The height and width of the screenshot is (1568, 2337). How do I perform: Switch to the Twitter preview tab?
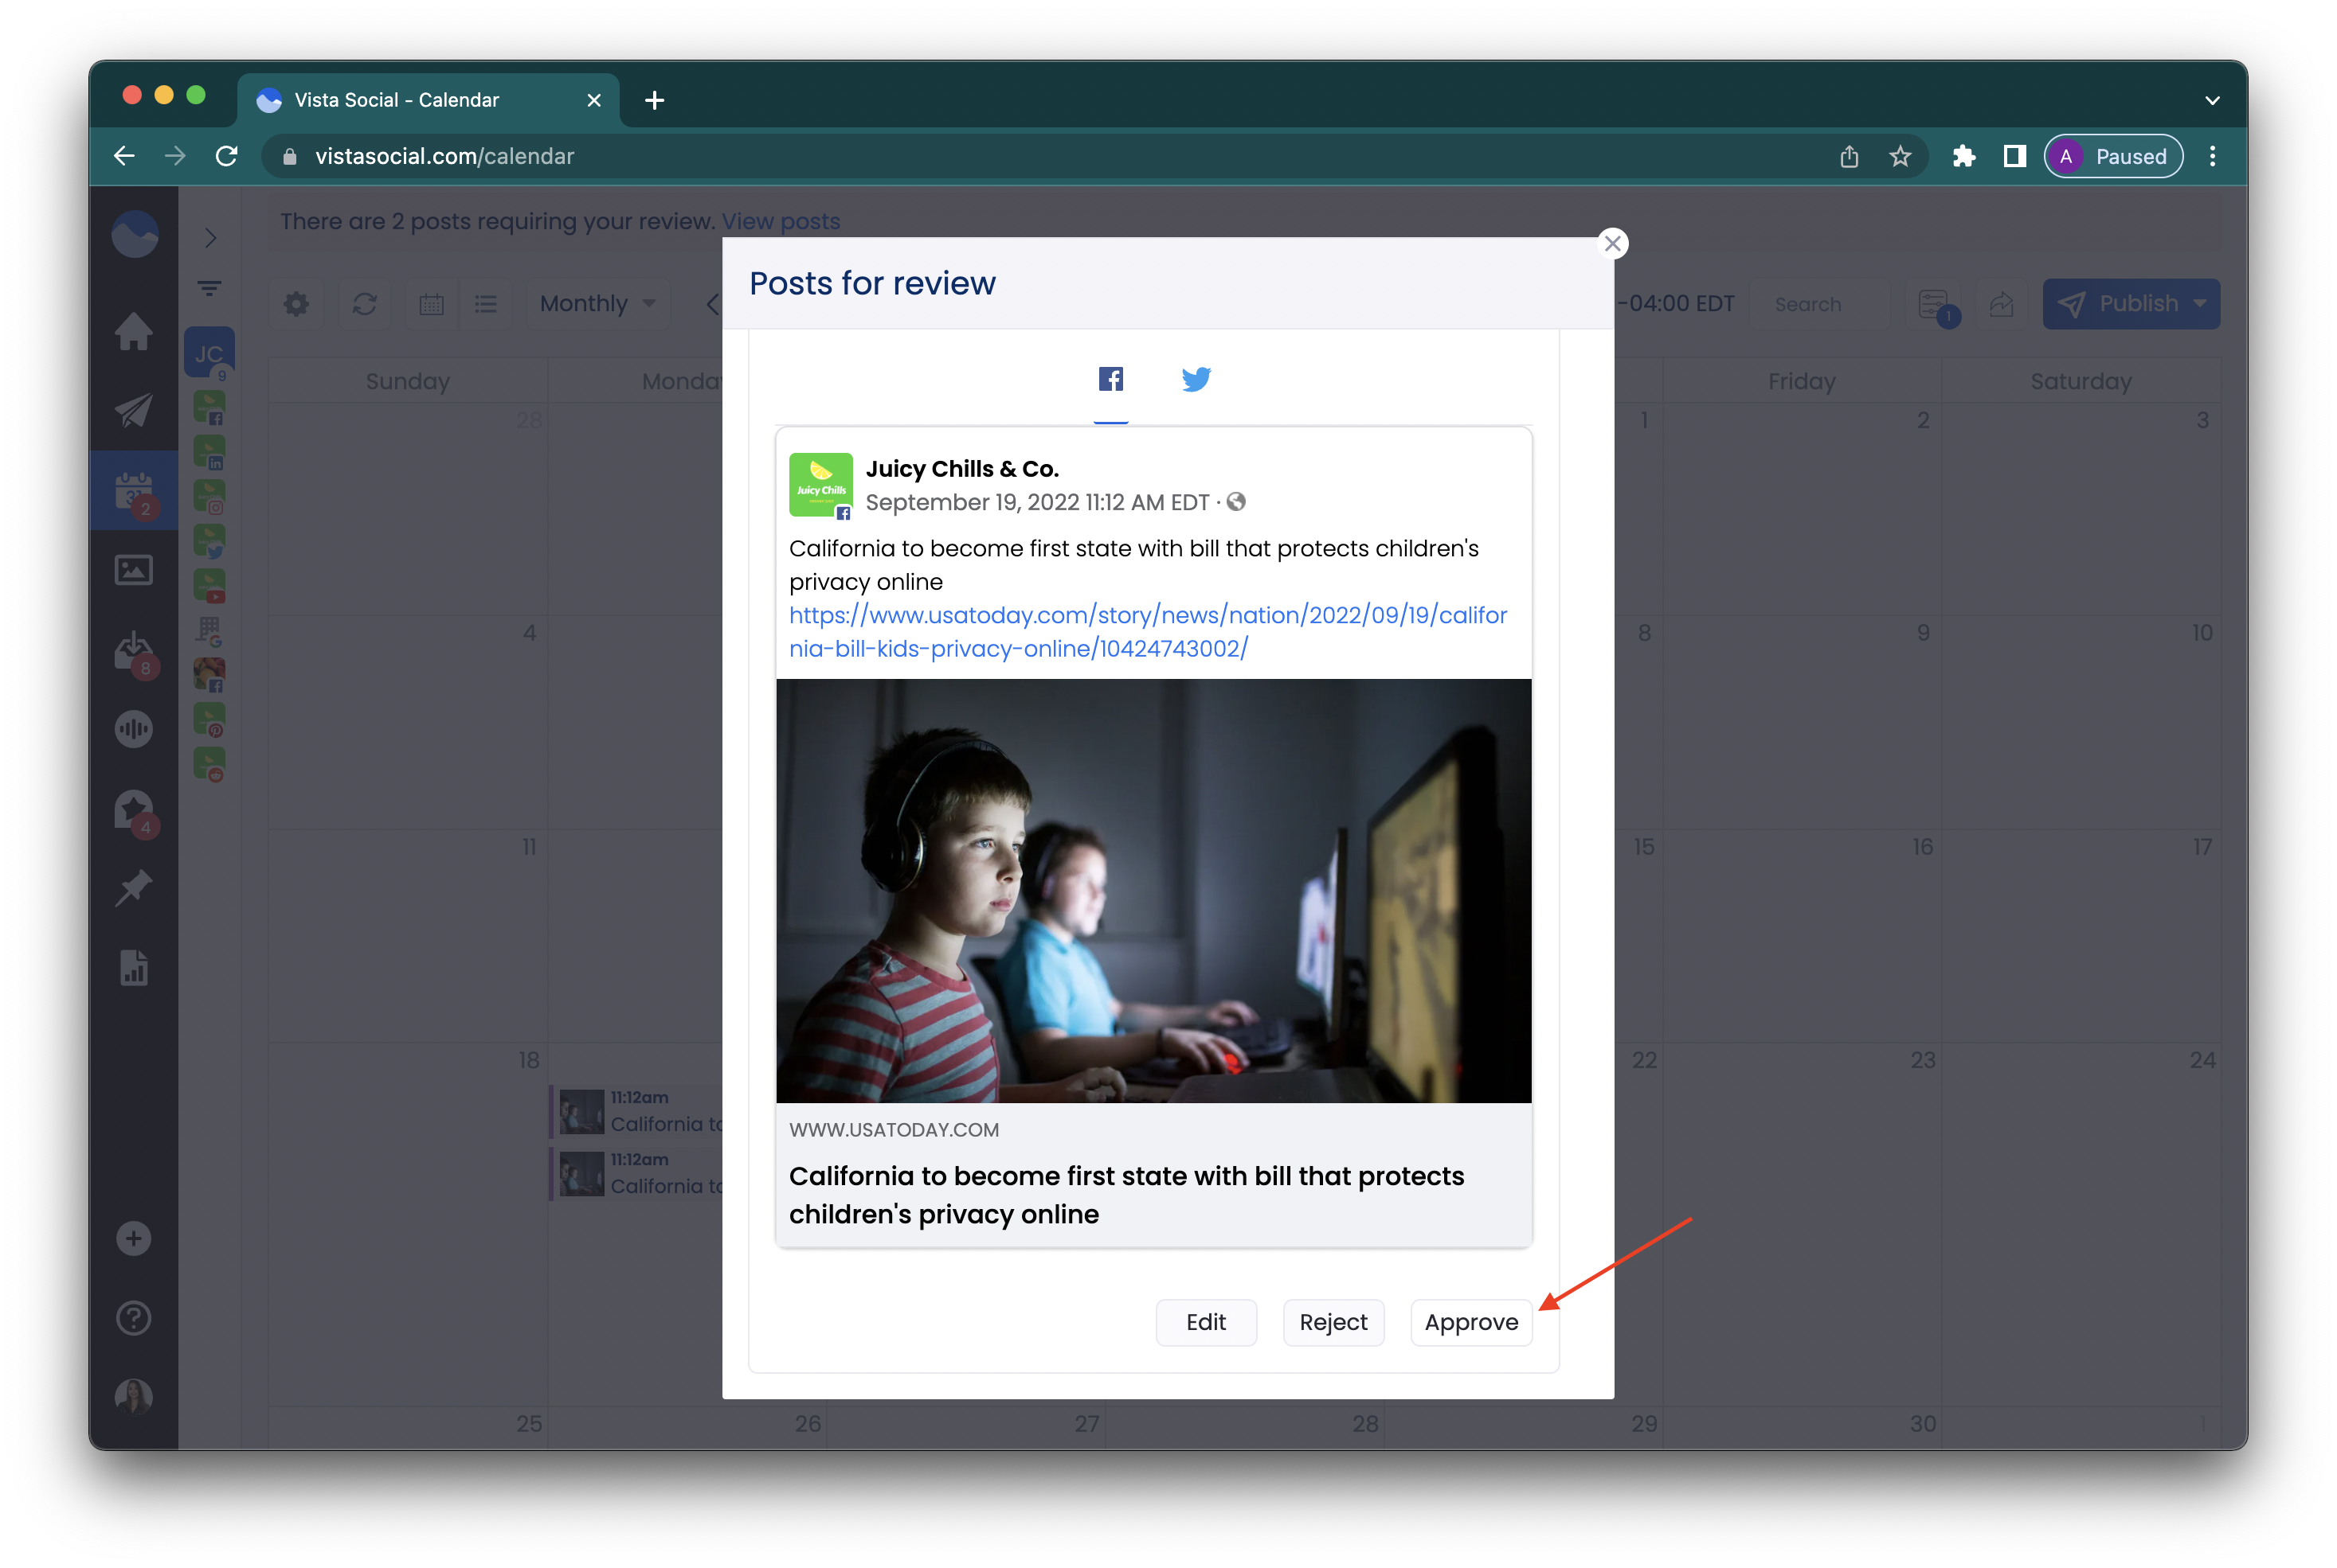(x=1196, y=379)
